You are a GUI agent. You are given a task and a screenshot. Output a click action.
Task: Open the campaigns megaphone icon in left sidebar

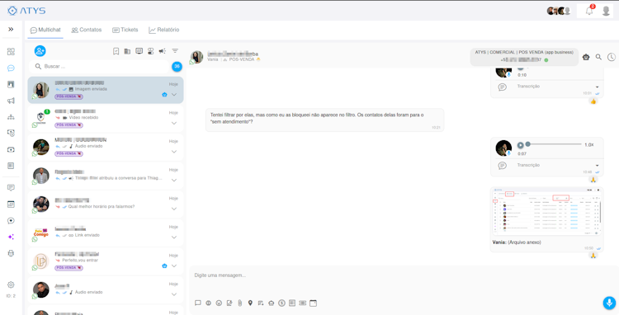[x=11, y=101]
